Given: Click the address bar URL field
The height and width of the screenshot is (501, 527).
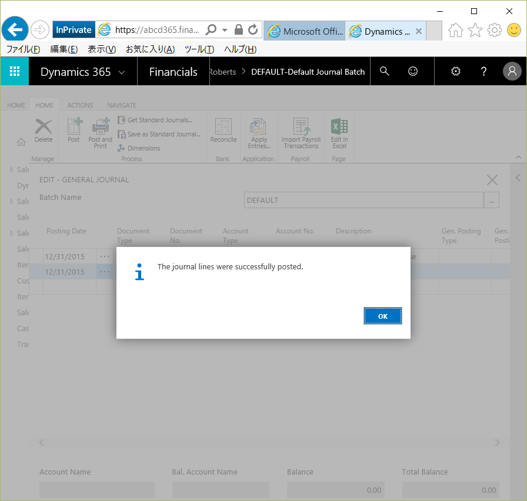Looking at the screenshot, I should pos(156,30).
